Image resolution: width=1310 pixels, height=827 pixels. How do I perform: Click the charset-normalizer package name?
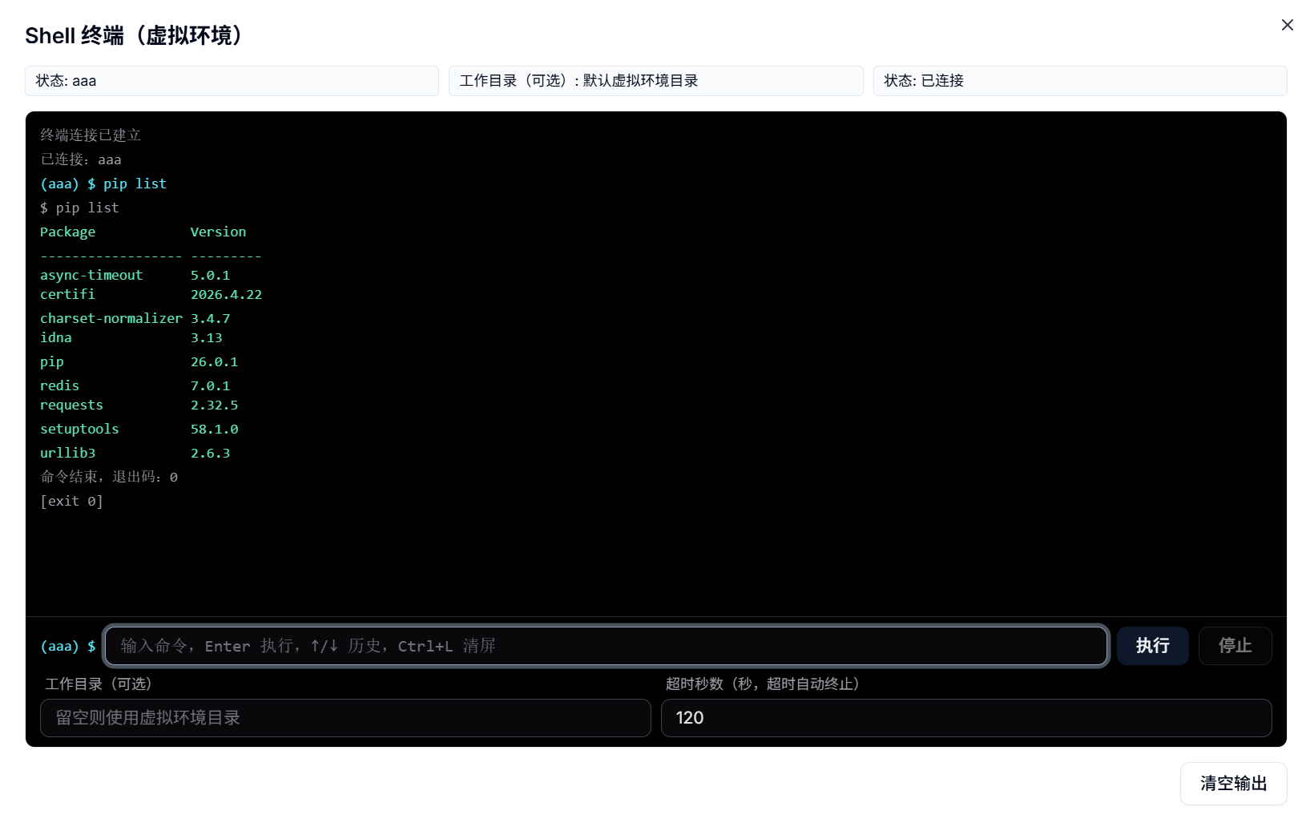click(x=111, y=318)
